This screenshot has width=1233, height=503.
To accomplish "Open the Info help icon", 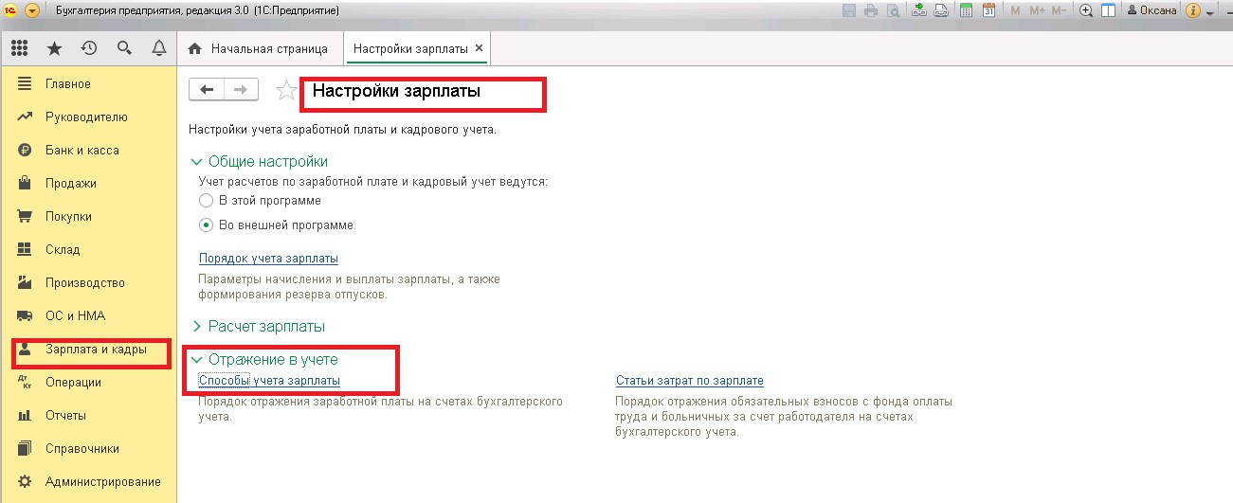I will coord(1193,10).
